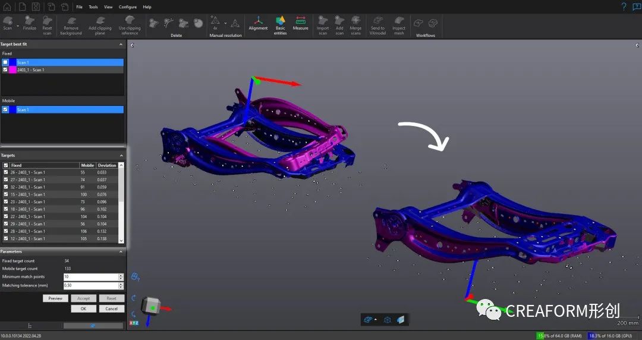Click the Minimum match points stepper arrows
Image resolution: width=642 pixels, height=340 pixels.
point(121,277)
